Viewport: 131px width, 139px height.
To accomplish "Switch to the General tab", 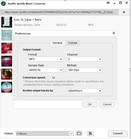I will click(57, 43).
